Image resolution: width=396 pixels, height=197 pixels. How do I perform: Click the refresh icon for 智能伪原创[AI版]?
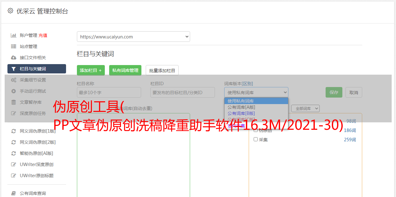(x=14, y=153)
